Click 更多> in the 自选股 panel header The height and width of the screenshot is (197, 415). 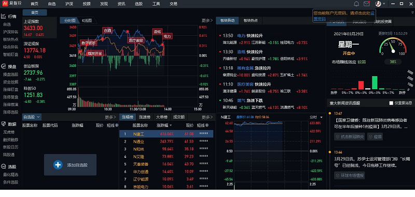[x=110, y=117]
